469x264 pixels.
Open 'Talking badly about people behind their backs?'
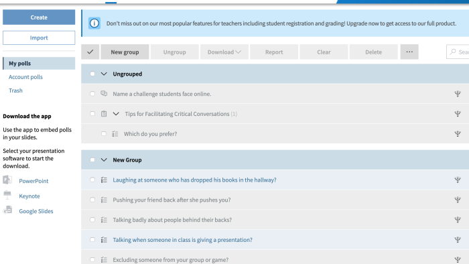tap(172, 220)
